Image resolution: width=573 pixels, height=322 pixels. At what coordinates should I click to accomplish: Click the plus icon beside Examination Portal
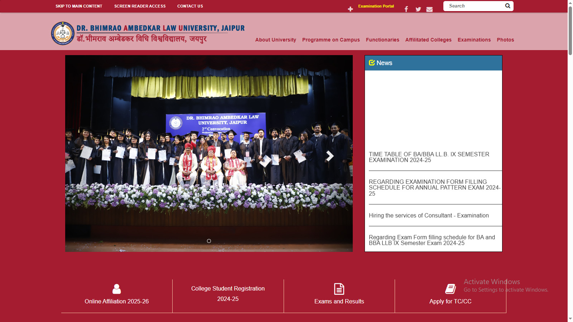pos(350,9)
